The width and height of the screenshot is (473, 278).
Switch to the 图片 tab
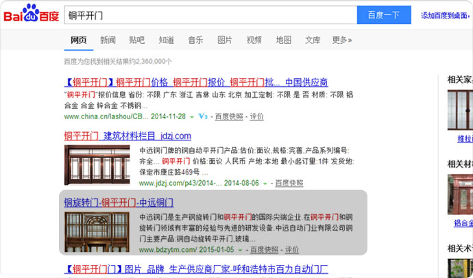[225, 40]
